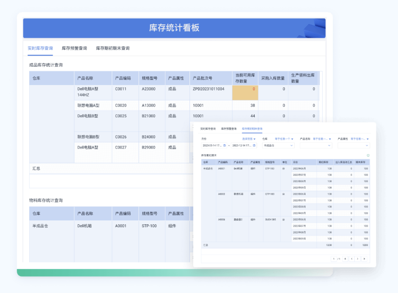The width and height of the screenshot is (398, 293).
Task: Open the 库存期初期末查询 tab in main board
Action: (x=113, y=49)
